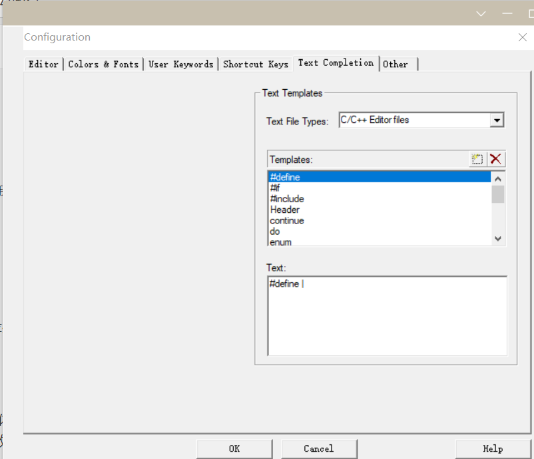Select the enum template

tap(380, 241)
